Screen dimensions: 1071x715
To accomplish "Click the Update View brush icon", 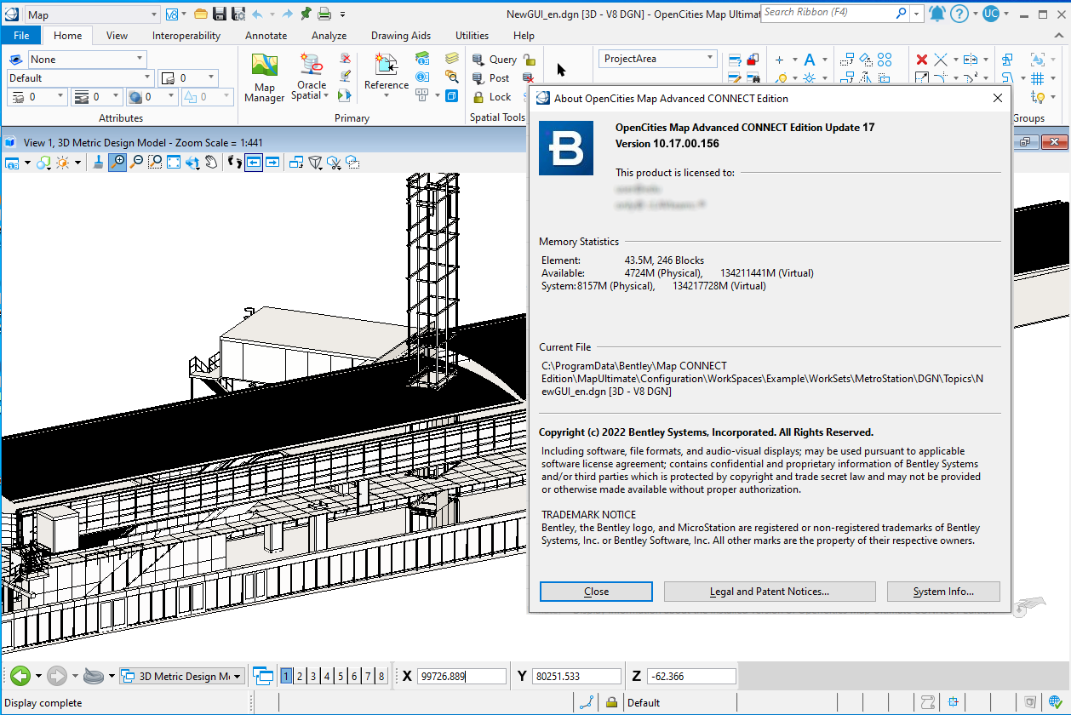I will [x=98, y=162].
